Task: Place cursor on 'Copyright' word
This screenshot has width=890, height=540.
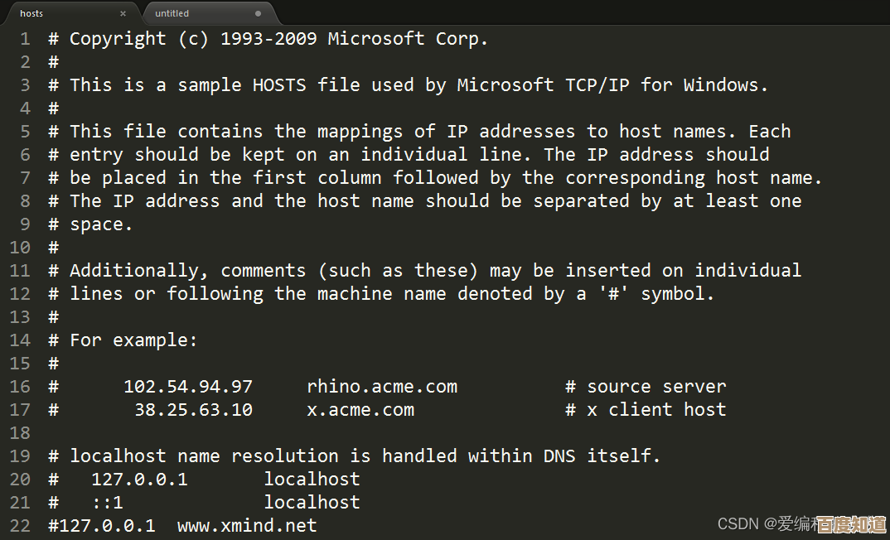Action: point(118,39)
